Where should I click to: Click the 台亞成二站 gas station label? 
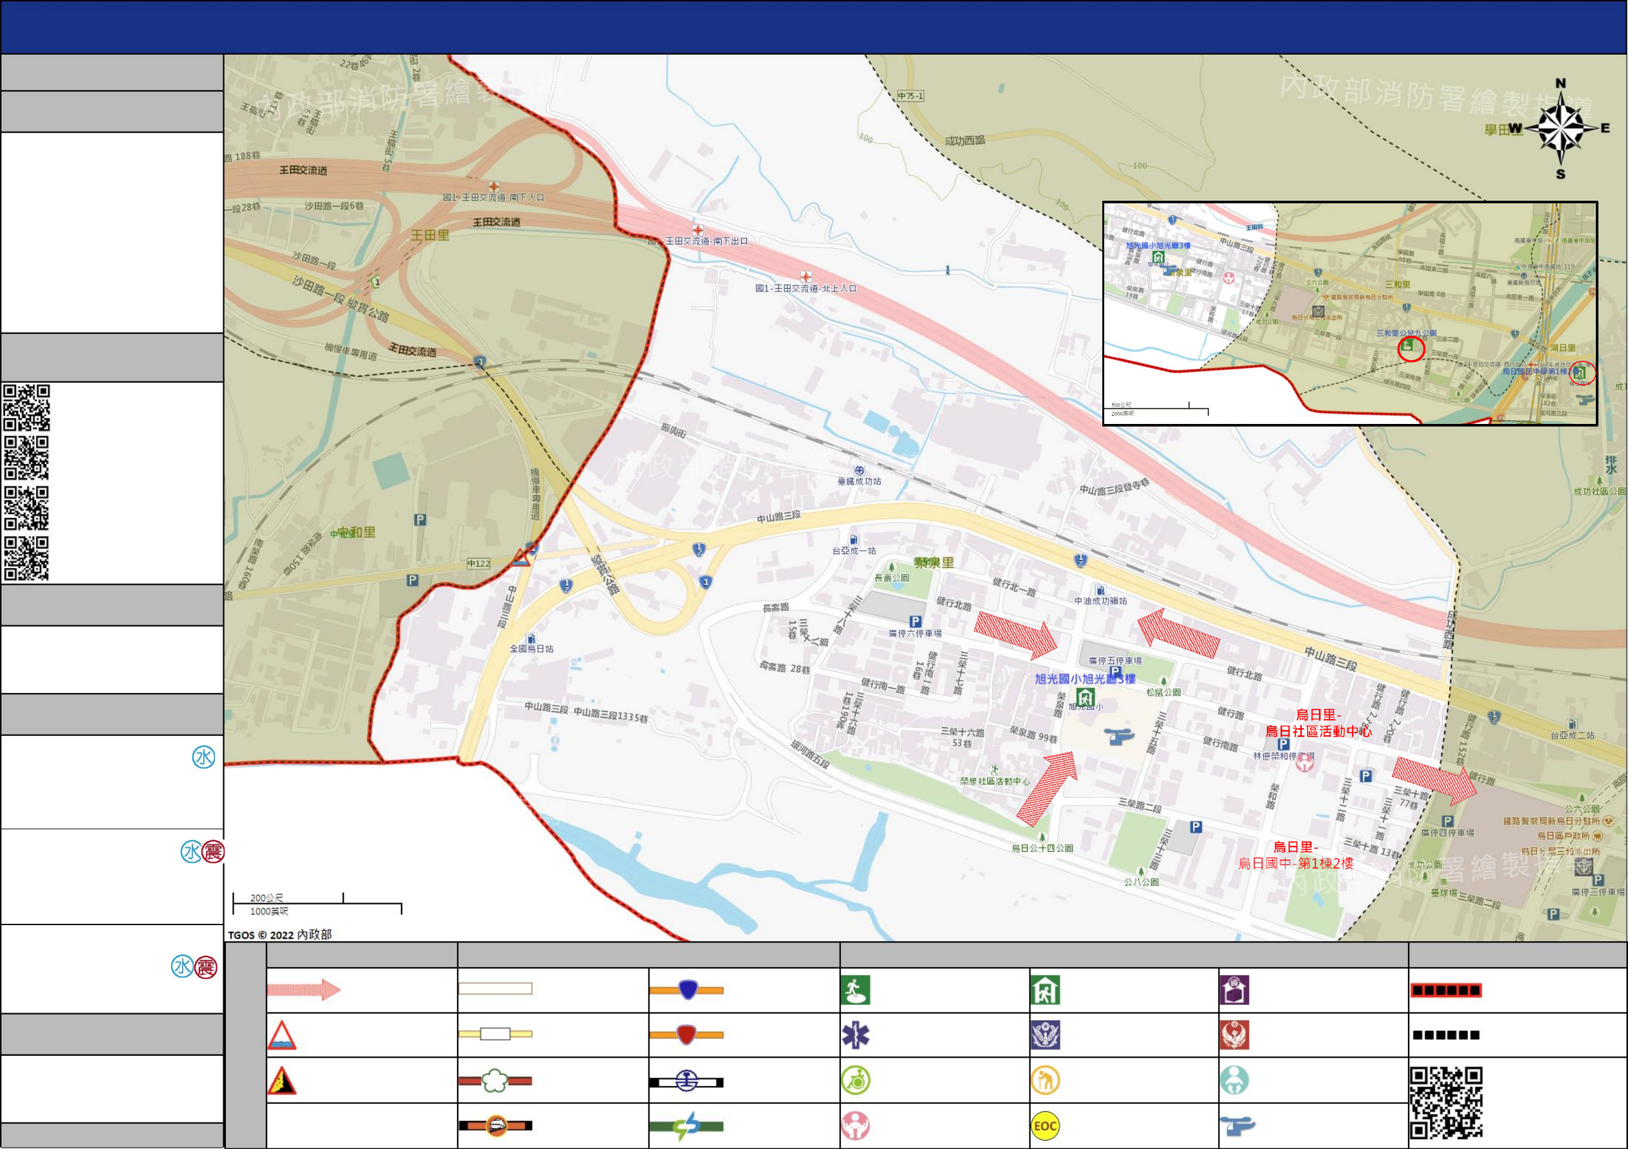pos(1572,735)
